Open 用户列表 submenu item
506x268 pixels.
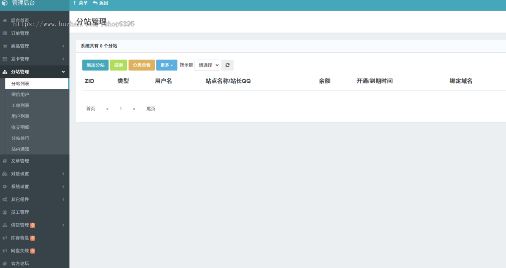(20, 117)
